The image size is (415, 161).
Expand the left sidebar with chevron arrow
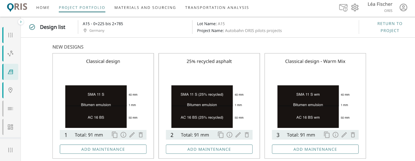click(21, 22)
